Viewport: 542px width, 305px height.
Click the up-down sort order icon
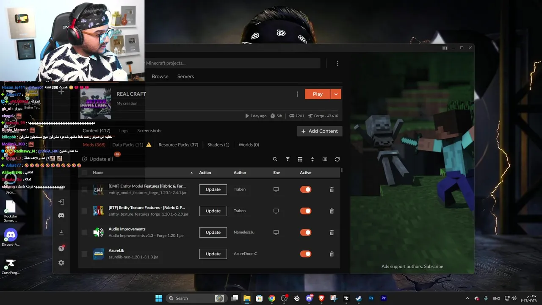[x=312, y=159]
